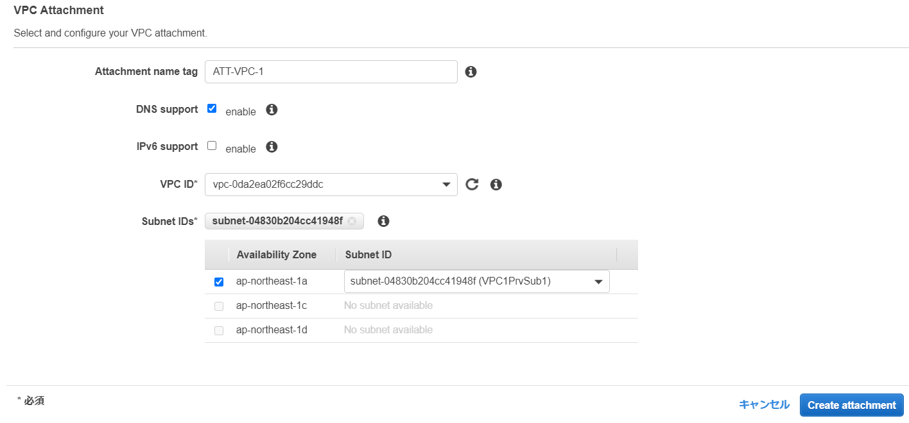Click info icon beside VPC ID refresh
909x423 pixels.
point(496,185)
